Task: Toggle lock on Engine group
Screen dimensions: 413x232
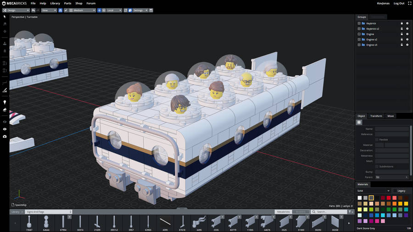Action: tap(402, 34)
